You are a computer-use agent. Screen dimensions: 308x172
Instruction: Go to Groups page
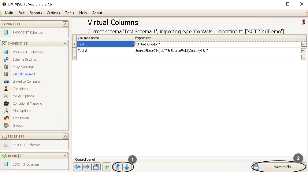coord(18,125)
